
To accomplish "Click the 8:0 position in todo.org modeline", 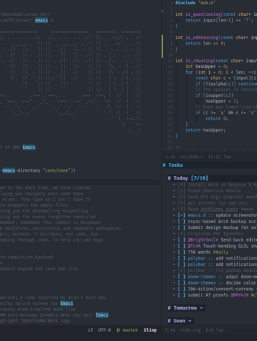I will 209,330.
